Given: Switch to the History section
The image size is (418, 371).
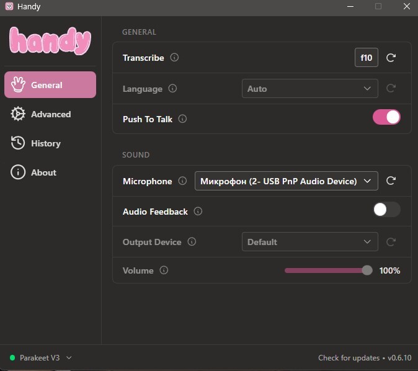Looking at the screenshot, I should pos(45,143).
